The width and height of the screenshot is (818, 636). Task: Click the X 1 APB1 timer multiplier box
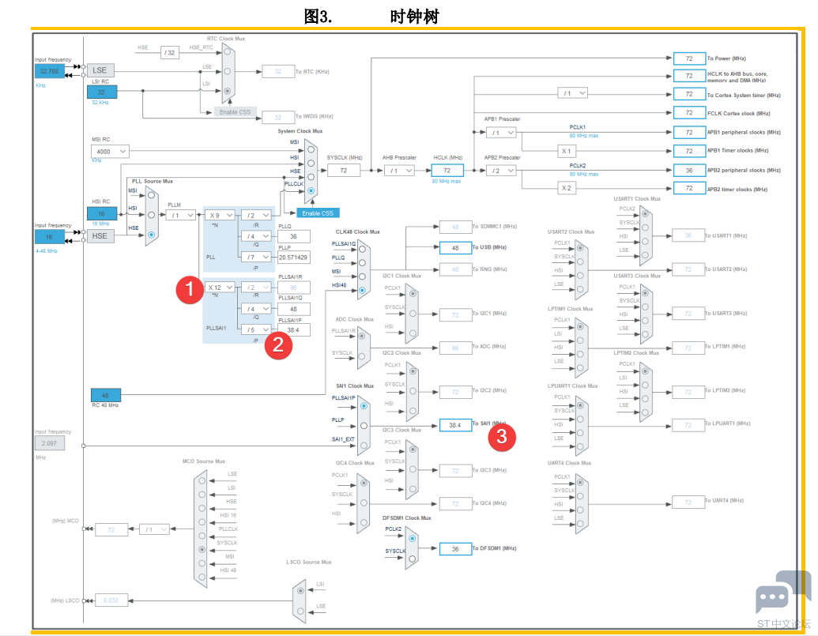[565, 151]
